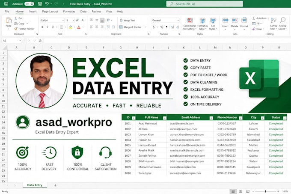Click the Clear eraser button
This screenshot has height=194, width=291.
[x=258, y=29]
